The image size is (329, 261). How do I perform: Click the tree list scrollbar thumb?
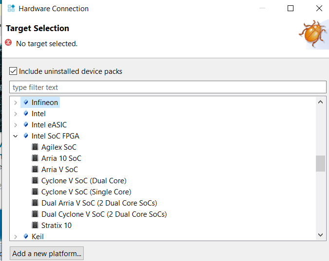(320, 163)
